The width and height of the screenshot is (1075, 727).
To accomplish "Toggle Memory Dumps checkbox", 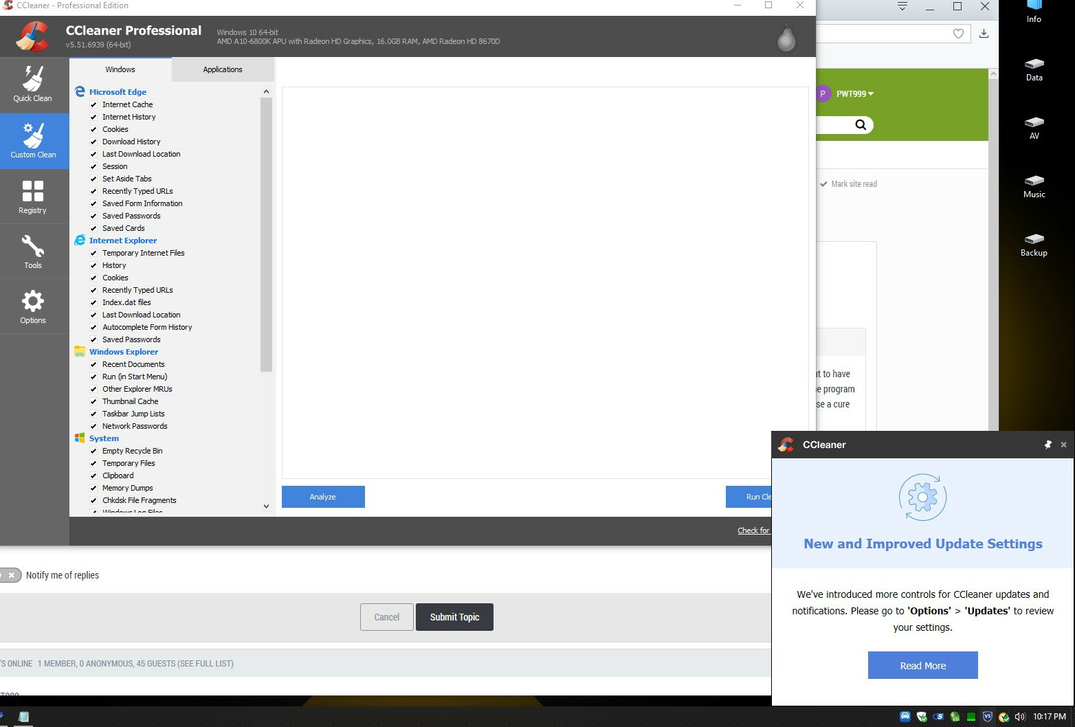I will [93, 488].
